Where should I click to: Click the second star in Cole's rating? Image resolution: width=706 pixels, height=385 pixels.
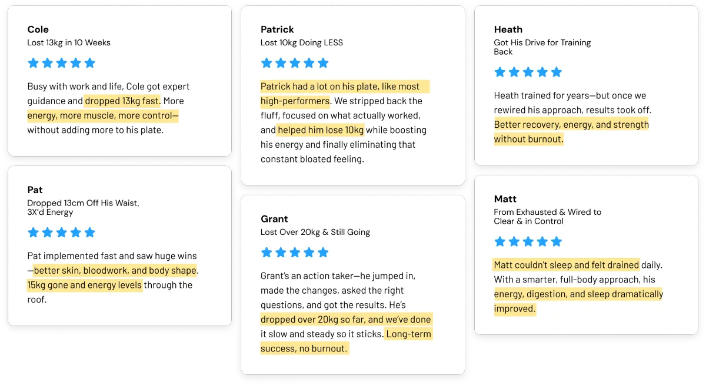tap(47, 63)
